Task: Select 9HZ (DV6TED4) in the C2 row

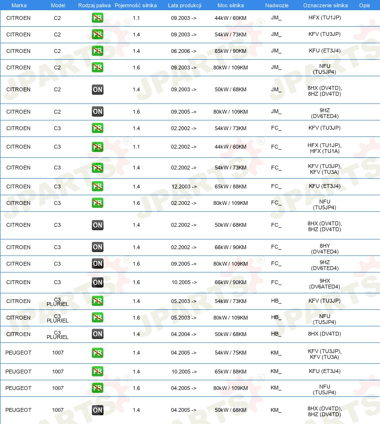Action: (325, 113)
